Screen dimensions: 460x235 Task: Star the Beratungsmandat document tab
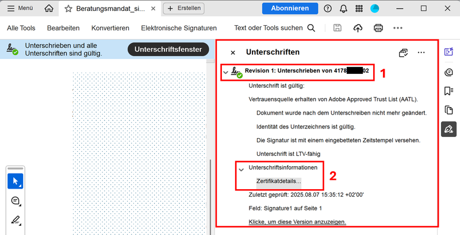point(68,9)
